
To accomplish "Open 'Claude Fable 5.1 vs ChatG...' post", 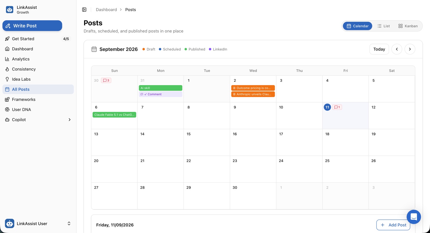I will [x=114, y=115].
